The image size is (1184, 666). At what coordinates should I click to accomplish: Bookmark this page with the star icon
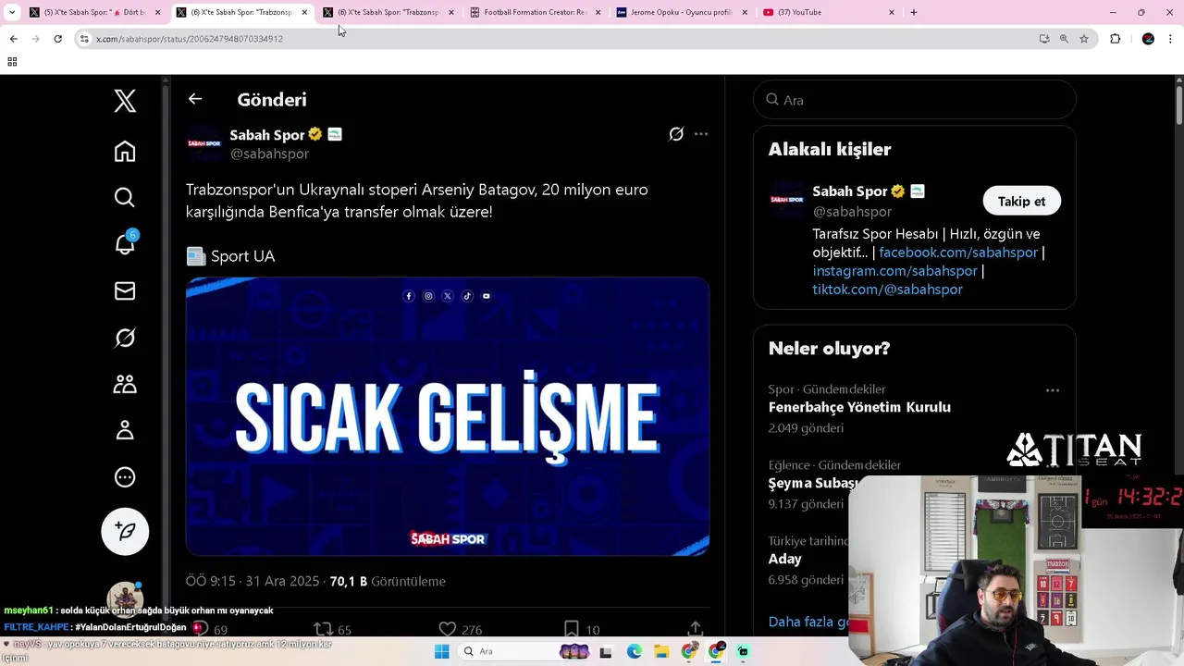point(1084,39)
